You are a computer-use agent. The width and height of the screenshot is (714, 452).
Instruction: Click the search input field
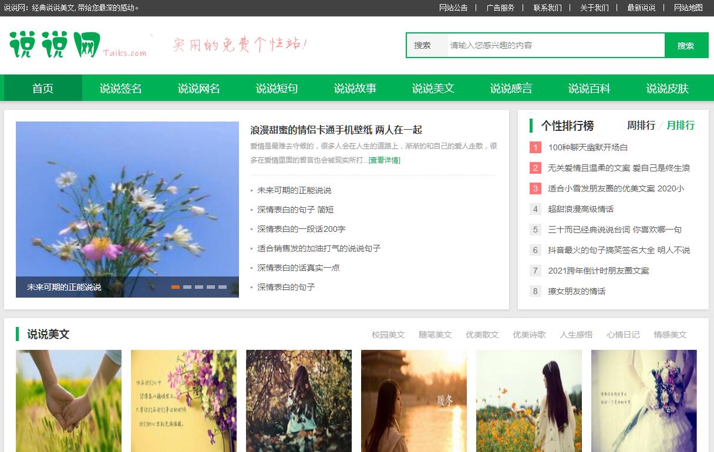(x=555, y=46)
